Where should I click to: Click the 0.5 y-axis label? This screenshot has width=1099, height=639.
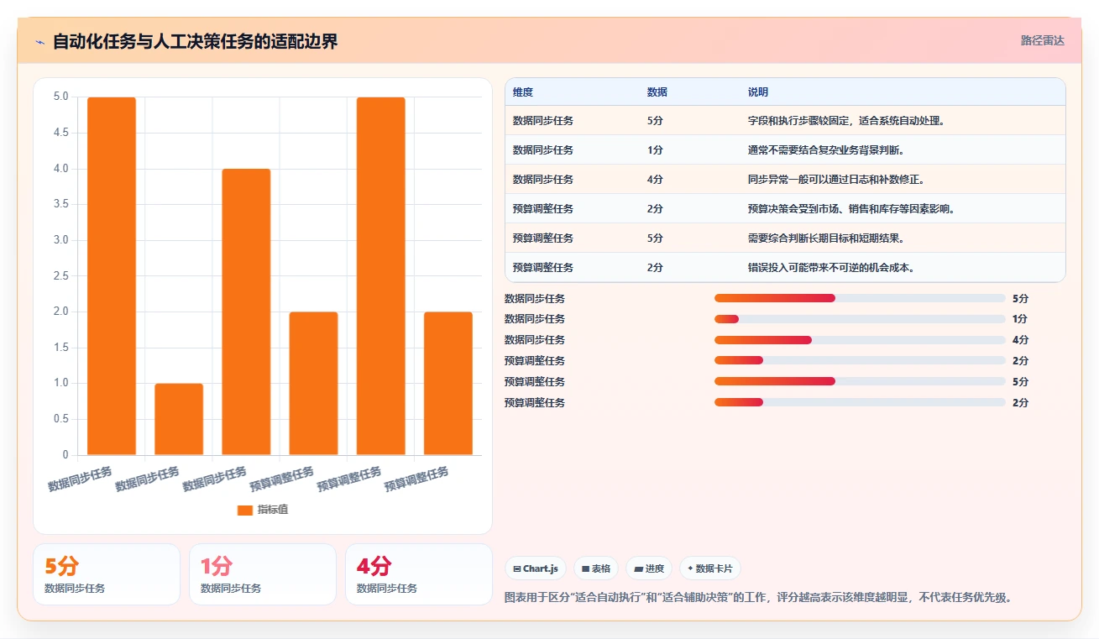click(x=60, y=419)
